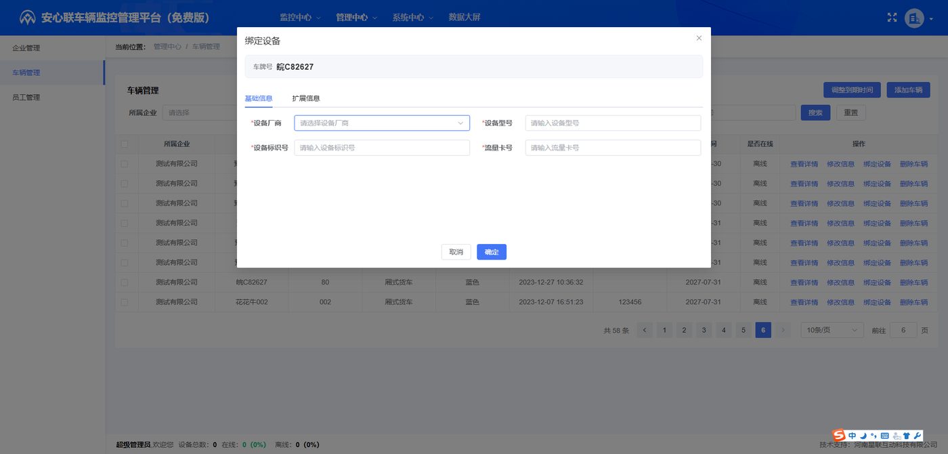The image size is (948, 454).
Task: Click the 车牌号 皖C82627 label in the dialog
Action: click(x=283, y=67)
